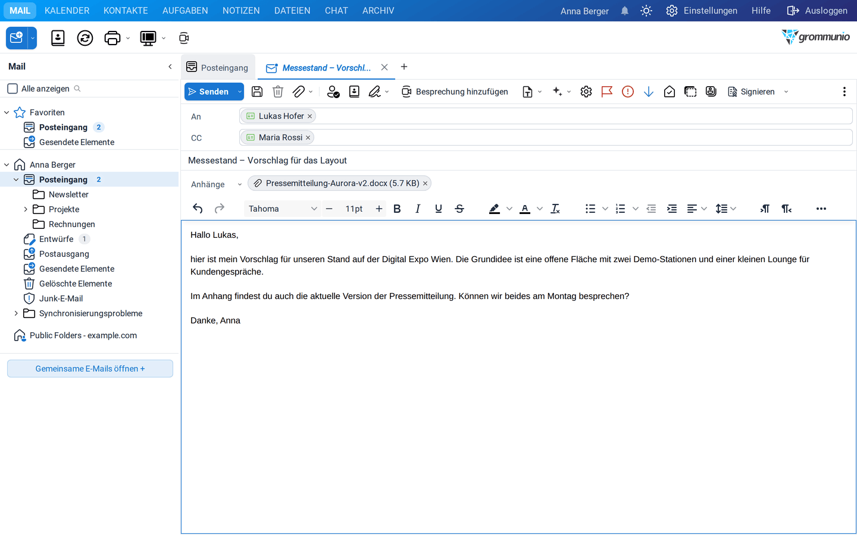857x535 pixels.
Task: Switch to the Posteingang tab
Action: click(x=217, y=67)
